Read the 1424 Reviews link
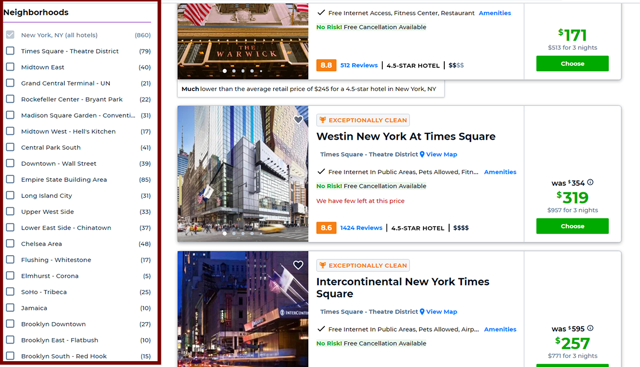Screen dimensions: 640x367 [x=361, y=228]
